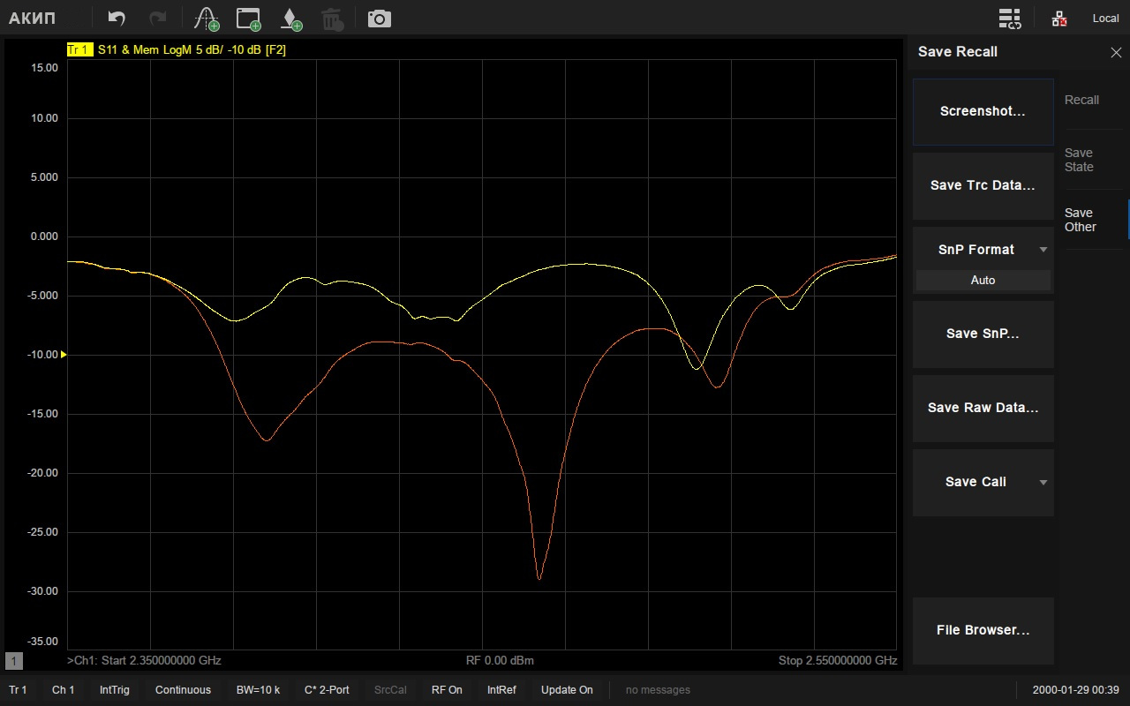Screen dimensions: 1130x706
Task: Click the undo arrow icon
Action: [x=117, y=19]
